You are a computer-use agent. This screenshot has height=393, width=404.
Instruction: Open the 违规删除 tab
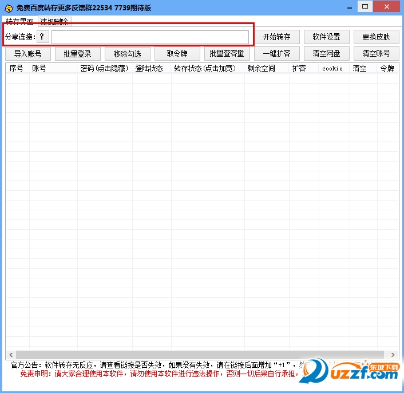[54, 22]
